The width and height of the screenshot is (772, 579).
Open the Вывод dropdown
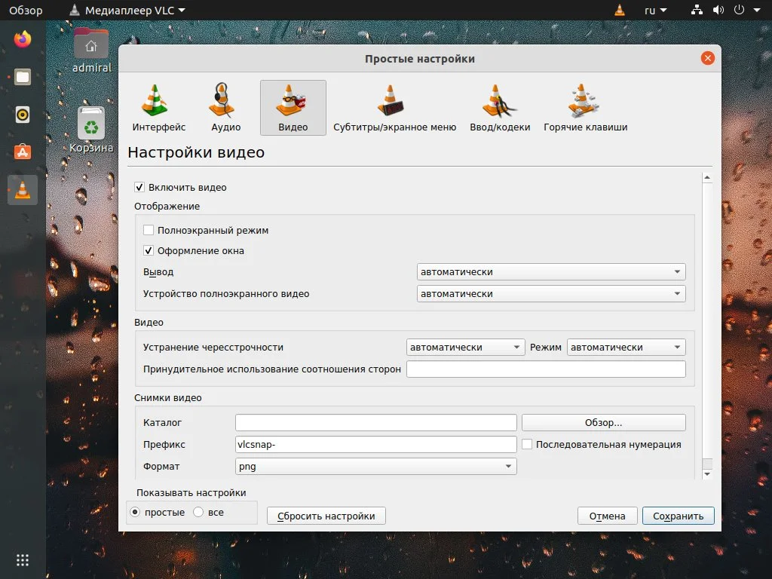550,271
